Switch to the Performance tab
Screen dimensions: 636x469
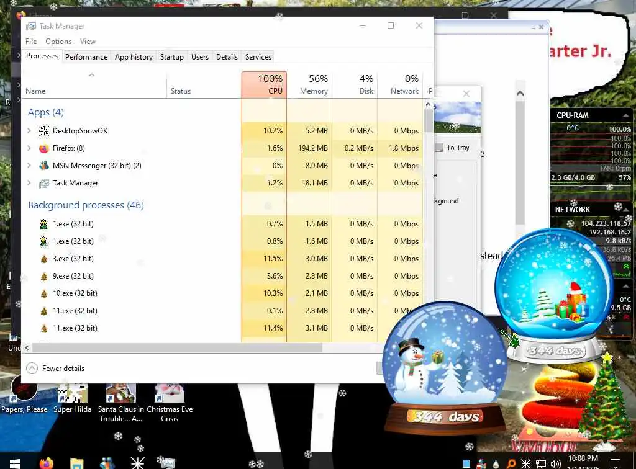pos(86,57)
